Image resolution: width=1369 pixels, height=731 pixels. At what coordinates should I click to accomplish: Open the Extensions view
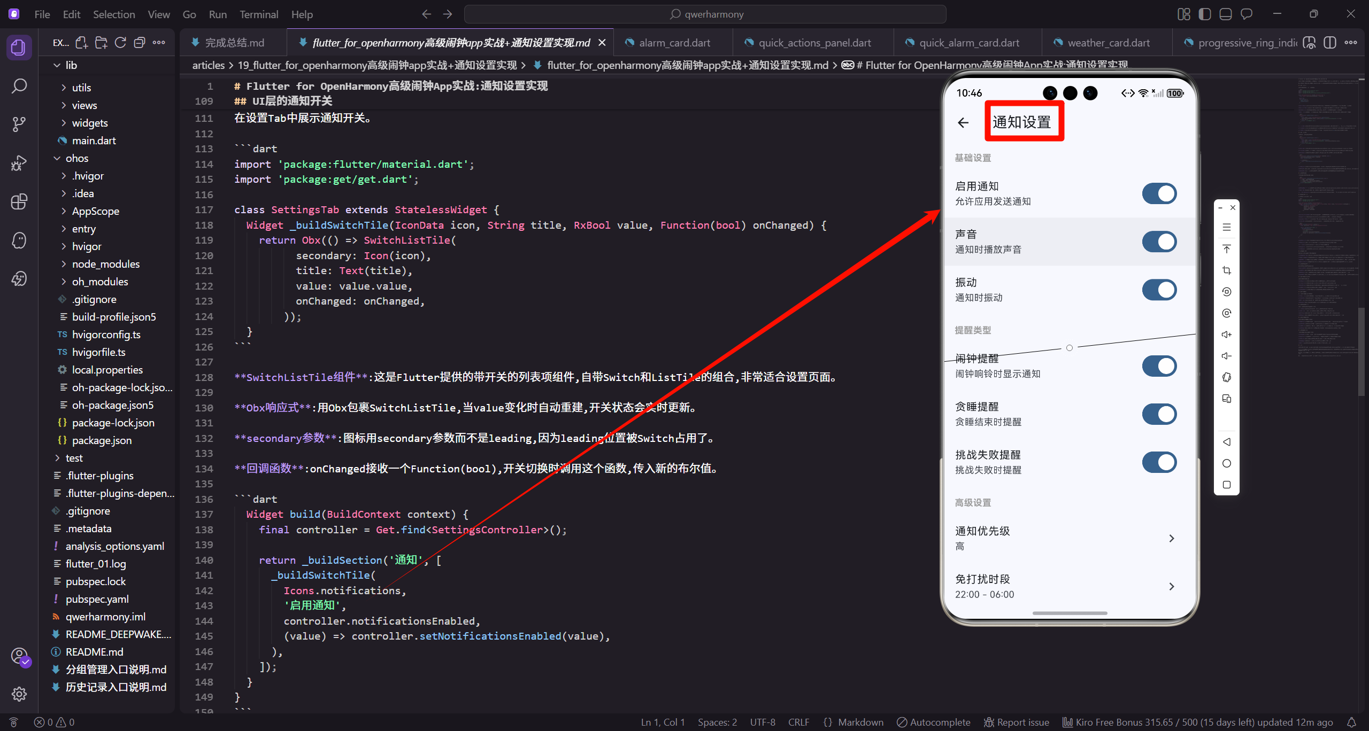(x=19, y=201)
